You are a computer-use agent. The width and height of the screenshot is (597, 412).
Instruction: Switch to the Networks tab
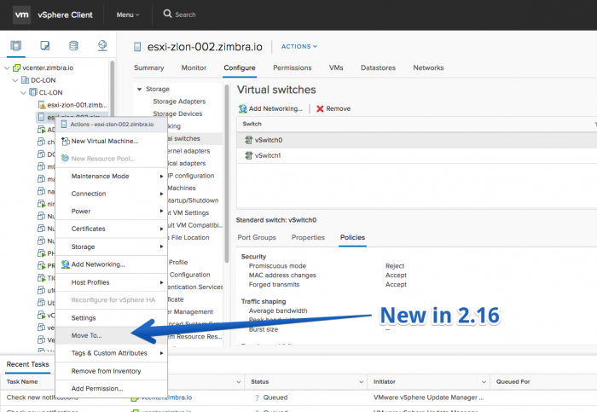pyautogui.click(x=428, y=67)
